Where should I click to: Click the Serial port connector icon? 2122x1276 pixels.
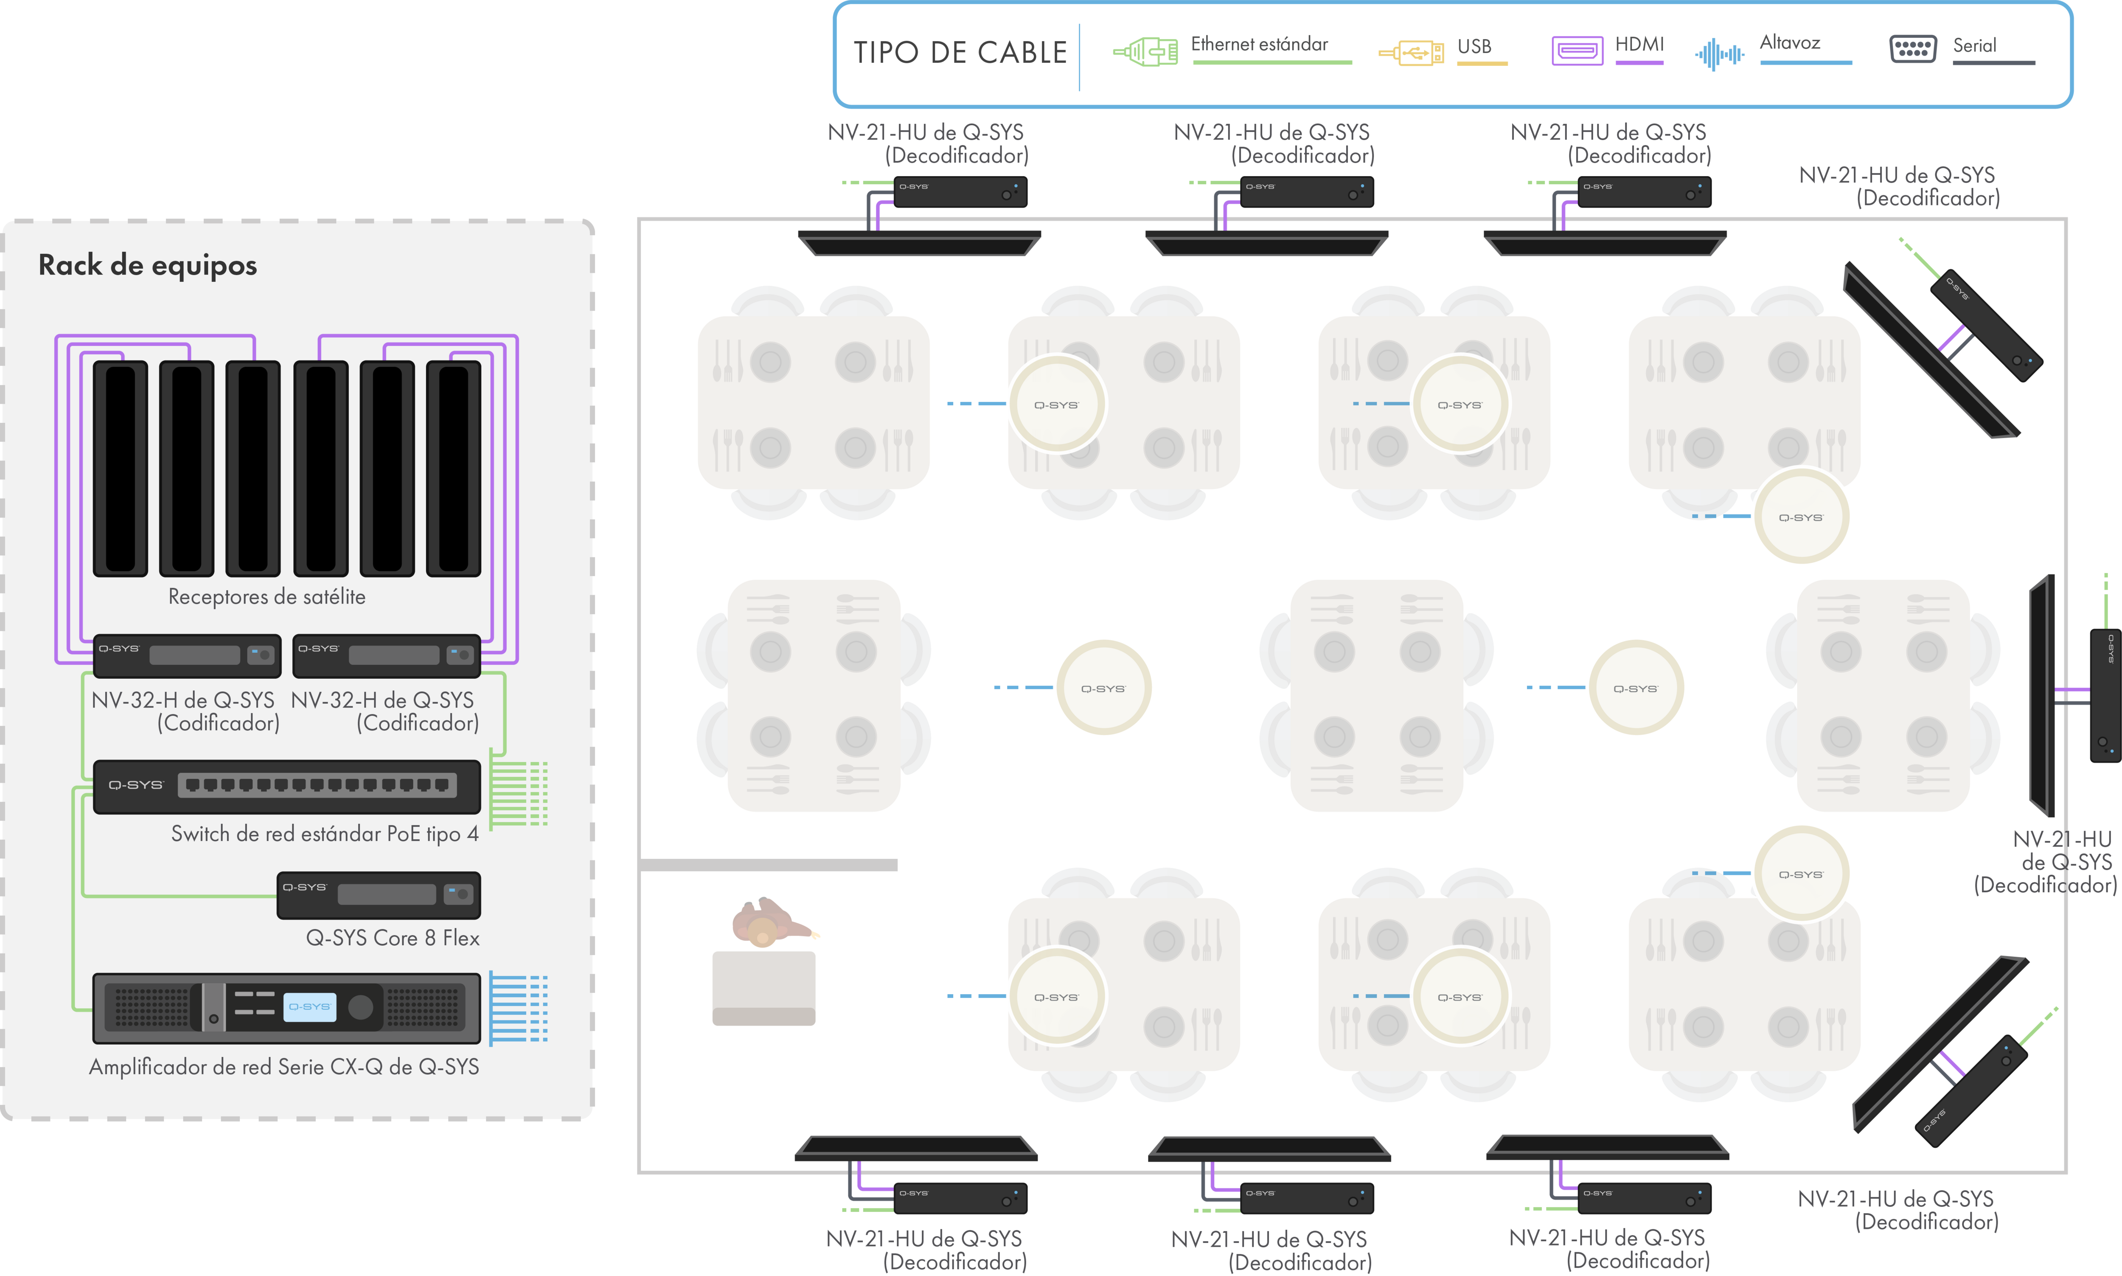point(1912,49)
